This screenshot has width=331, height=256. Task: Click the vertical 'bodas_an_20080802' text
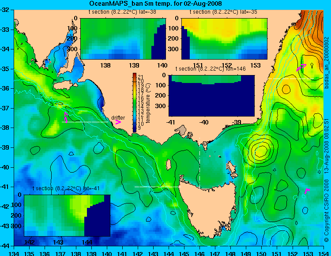[327, 63]
